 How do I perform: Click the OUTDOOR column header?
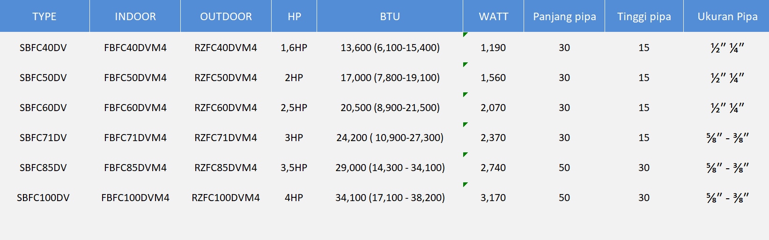click(x=226, y=16)
